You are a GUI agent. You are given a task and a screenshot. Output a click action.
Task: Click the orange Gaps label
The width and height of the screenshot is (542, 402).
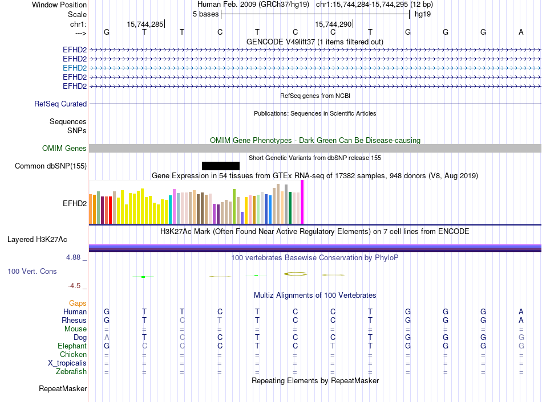click(78, 303)
